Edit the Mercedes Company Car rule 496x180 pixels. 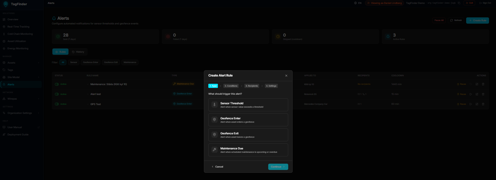coord(477,104)
